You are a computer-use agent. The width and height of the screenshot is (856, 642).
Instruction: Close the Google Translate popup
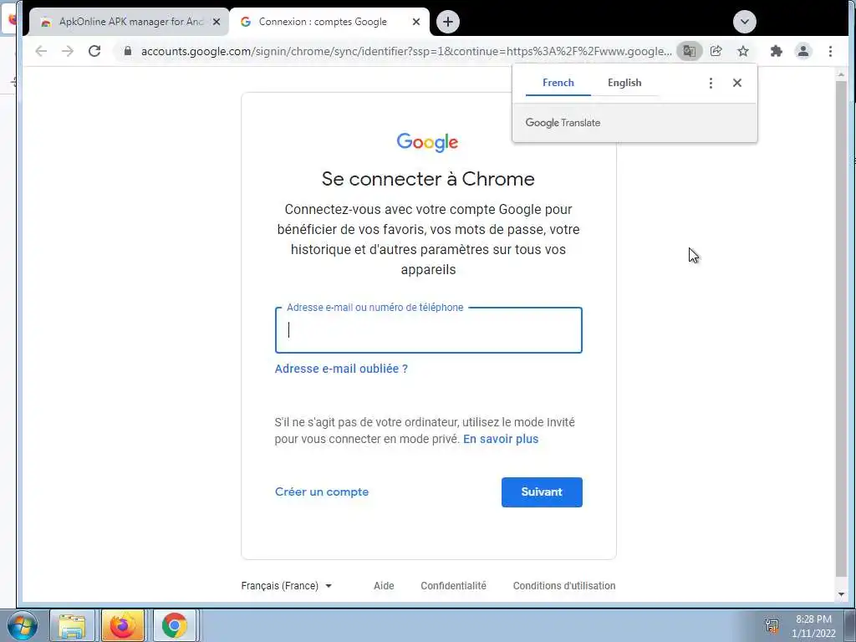(737, 83)
